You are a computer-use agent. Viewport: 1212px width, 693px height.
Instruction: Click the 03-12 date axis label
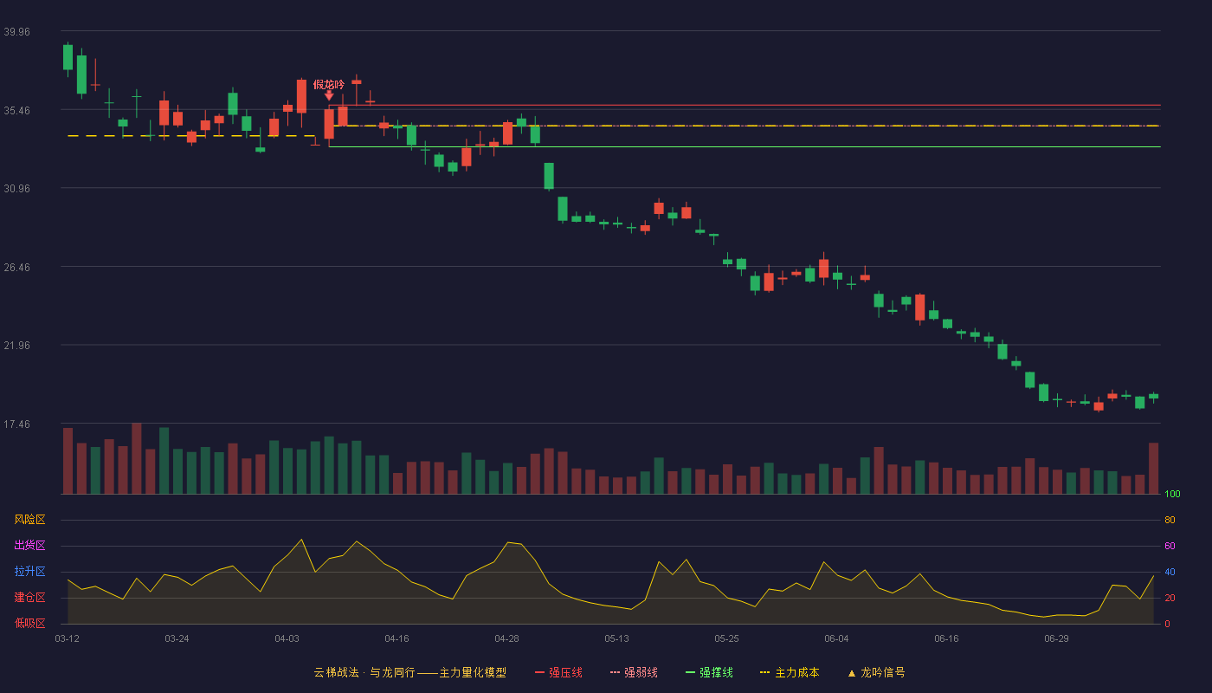(x=68, y=638)
